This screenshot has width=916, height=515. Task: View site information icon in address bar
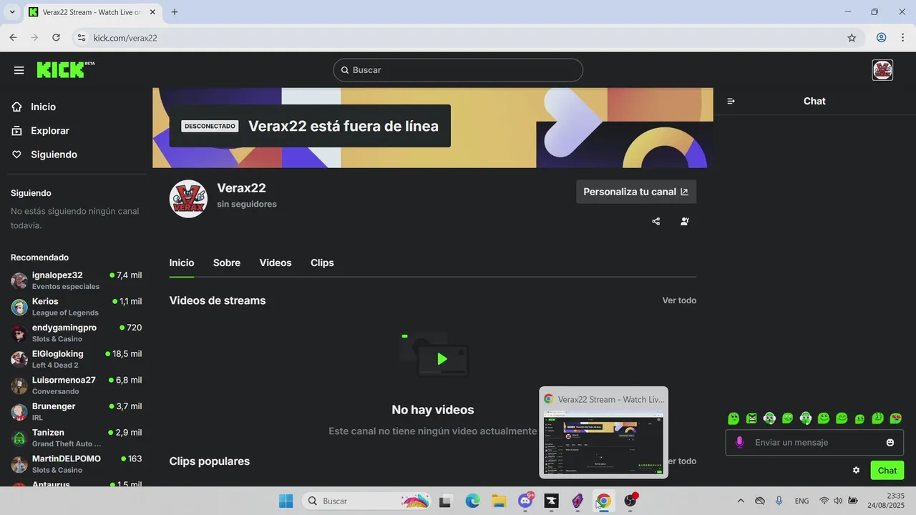point(81,38)
